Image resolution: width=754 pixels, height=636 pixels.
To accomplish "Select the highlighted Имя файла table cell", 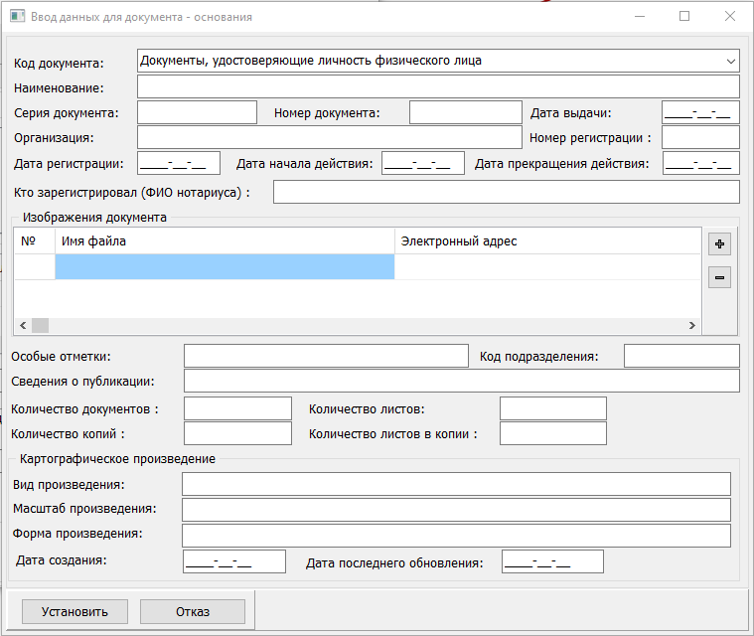I will point(225,266).
